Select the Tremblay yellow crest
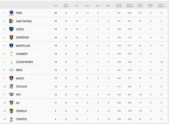 (12, 111)
